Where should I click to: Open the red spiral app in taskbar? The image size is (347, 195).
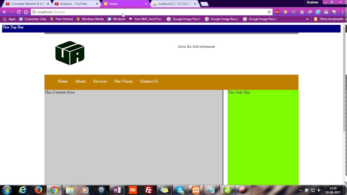tap(243, 190)
